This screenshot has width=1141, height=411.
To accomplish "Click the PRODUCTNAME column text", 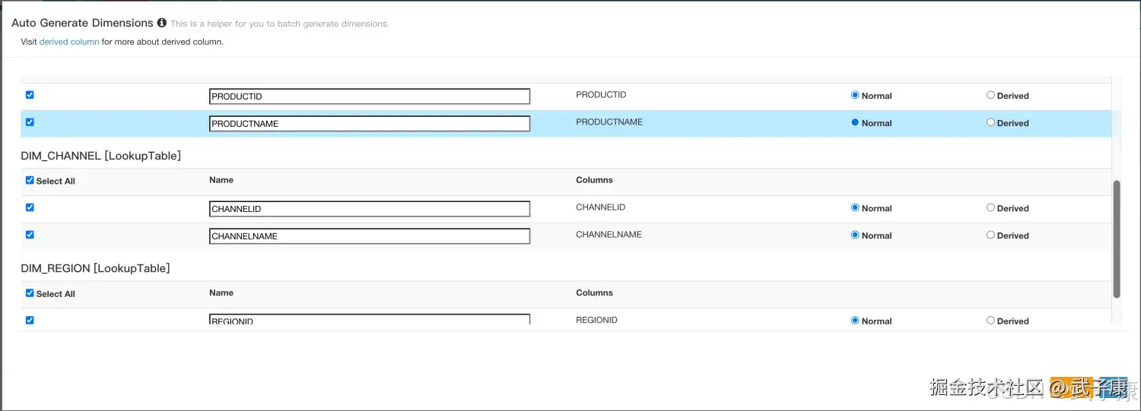I will click(609, 122).
